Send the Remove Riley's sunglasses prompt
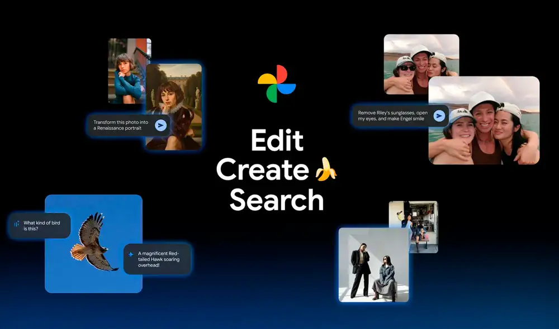Viewport: 559px width, 329px height. 439,115
